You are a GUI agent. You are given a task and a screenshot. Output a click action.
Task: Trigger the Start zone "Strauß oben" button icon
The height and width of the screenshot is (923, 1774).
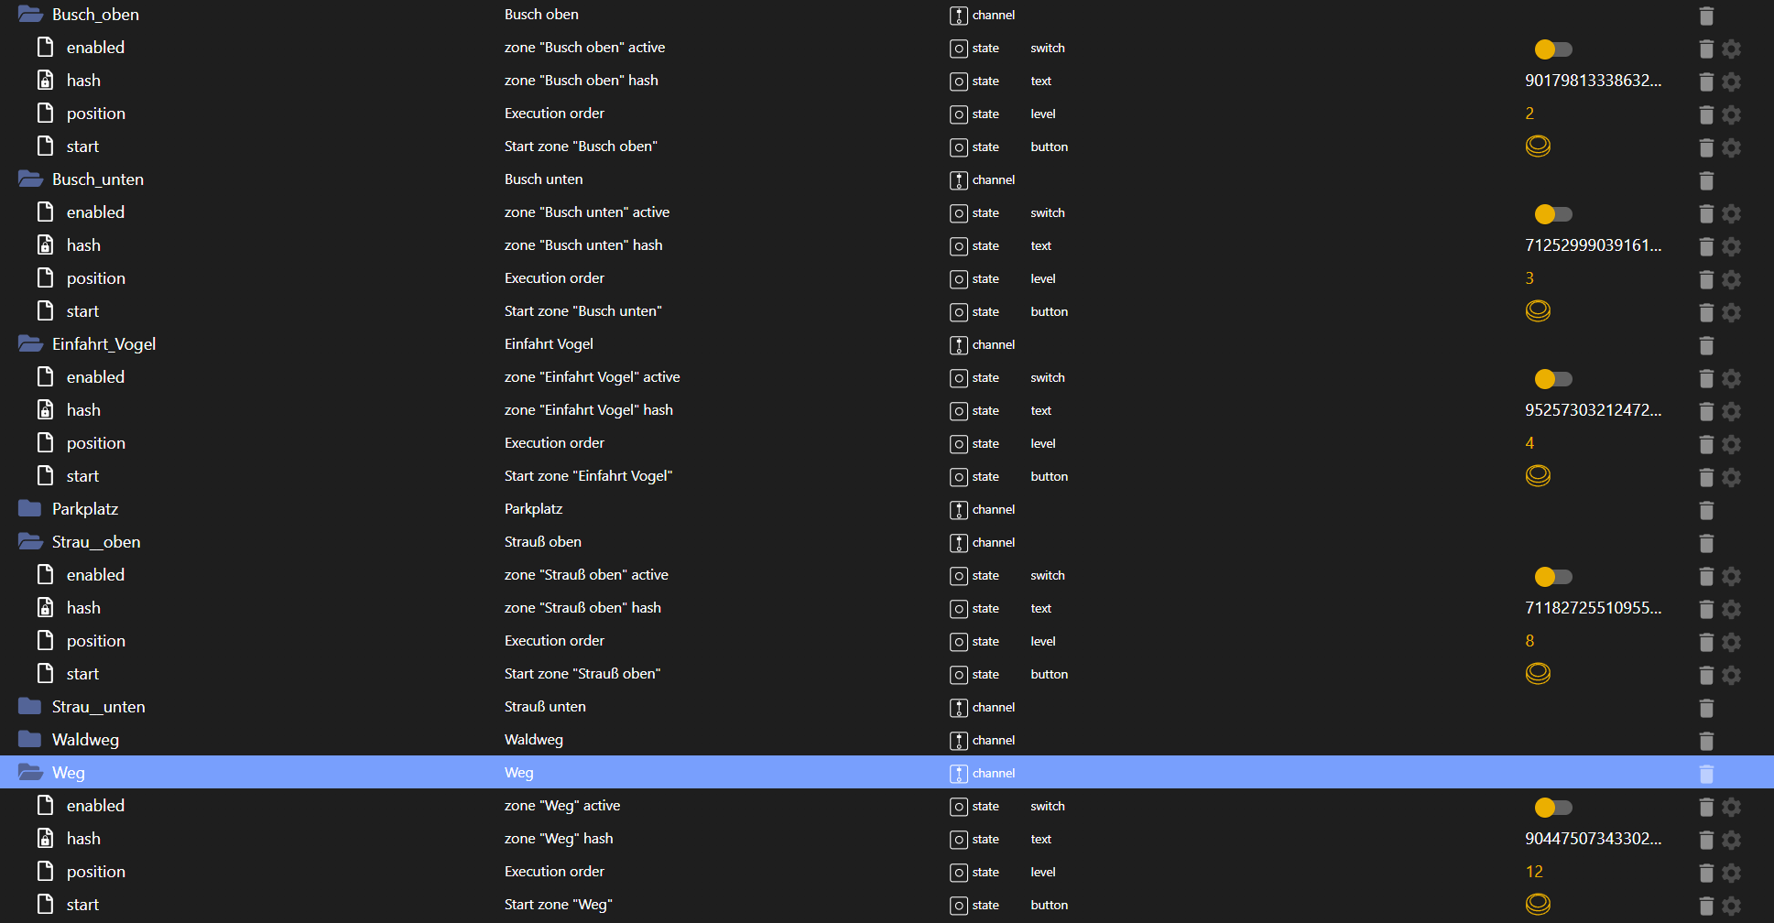[1538, 674]
